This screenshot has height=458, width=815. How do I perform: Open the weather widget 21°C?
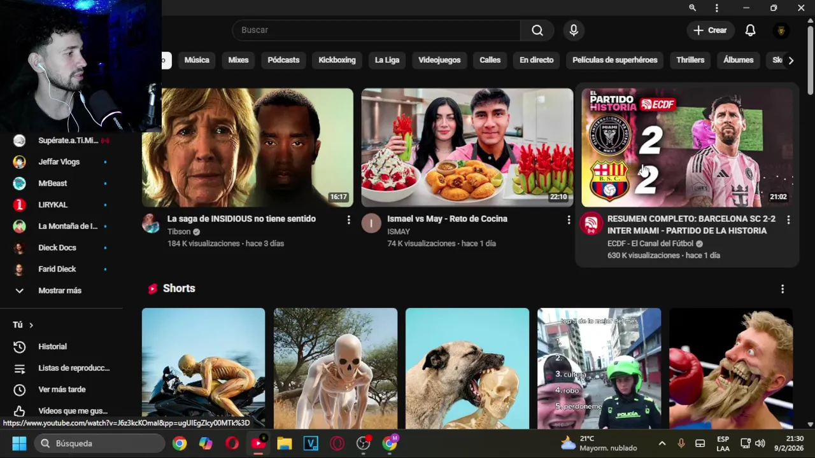[x=599, y=443]
